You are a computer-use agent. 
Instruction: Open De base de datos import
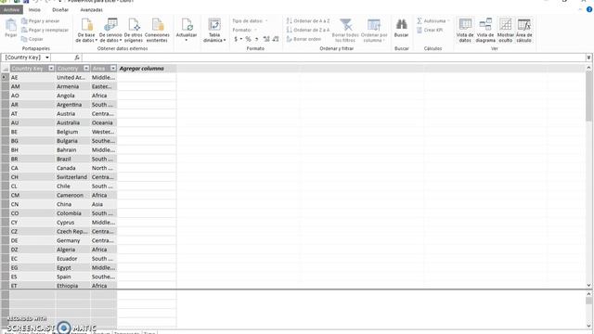coord(86,31)
